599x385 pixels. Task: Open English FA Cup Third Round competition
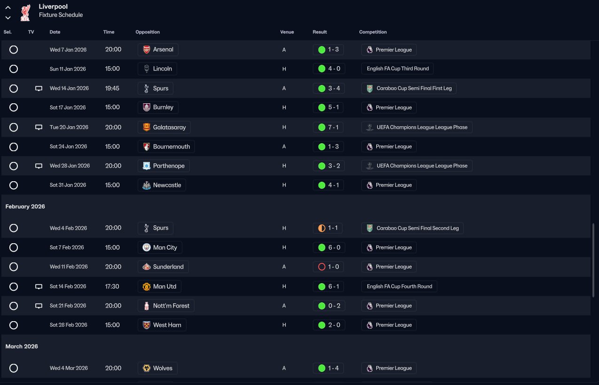point(397,69)
